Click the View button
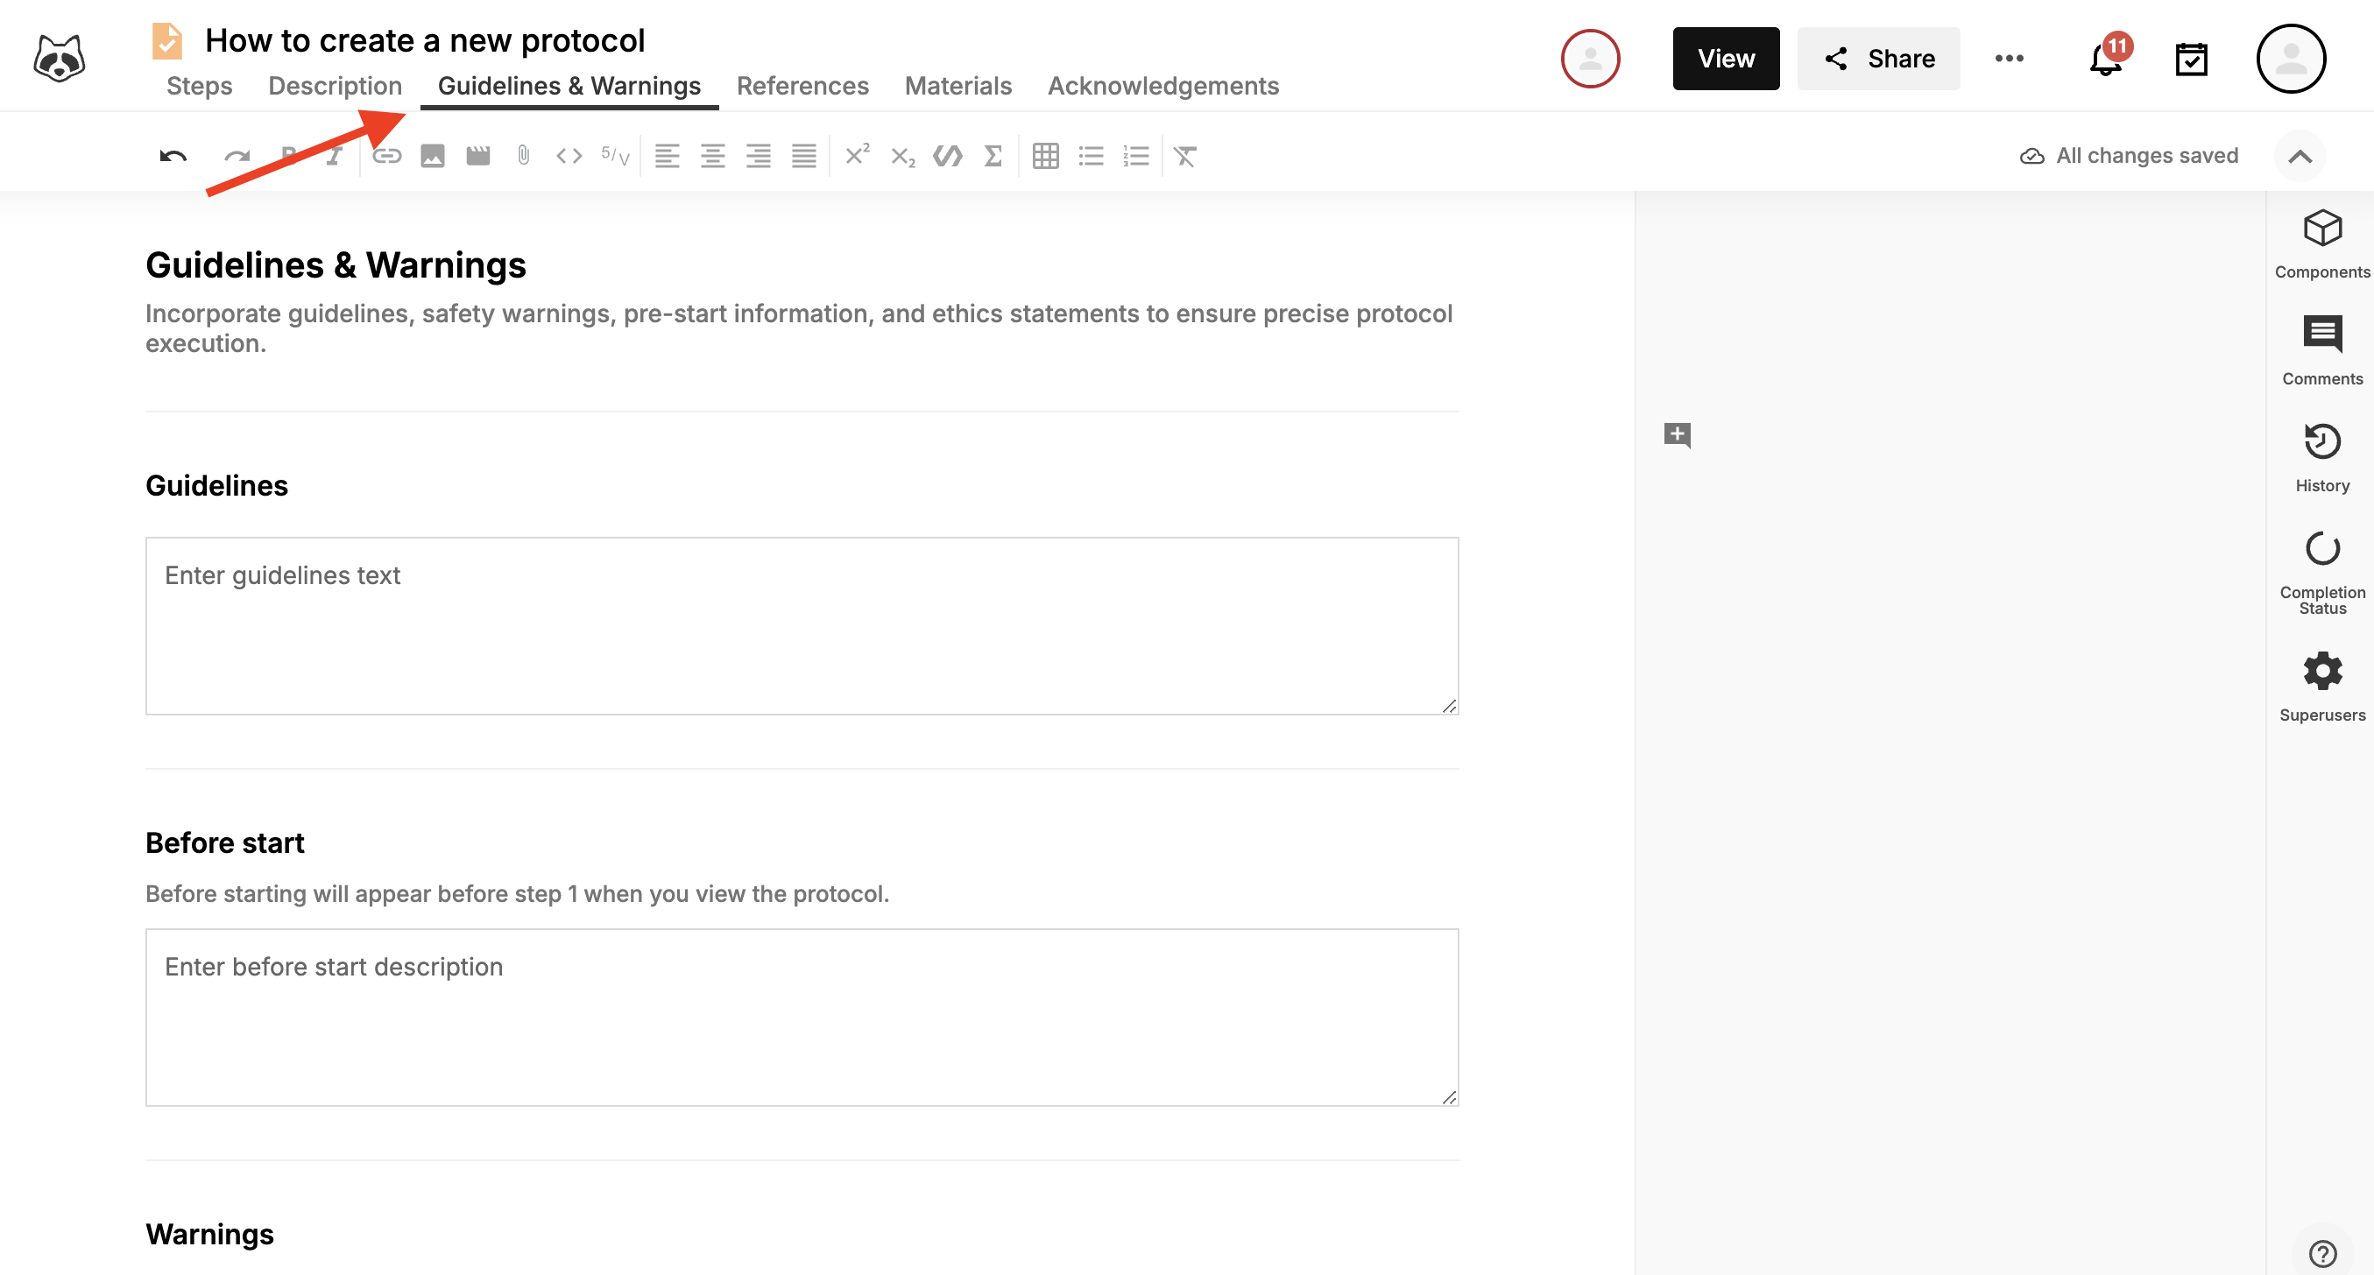Image resolution: width=2374 pixels, height=1275 pixels. [1725, 58]
